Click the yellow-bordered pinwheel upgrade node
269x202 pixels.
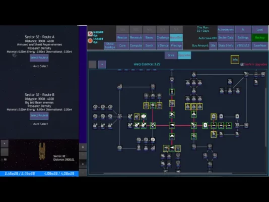point(172,104)
